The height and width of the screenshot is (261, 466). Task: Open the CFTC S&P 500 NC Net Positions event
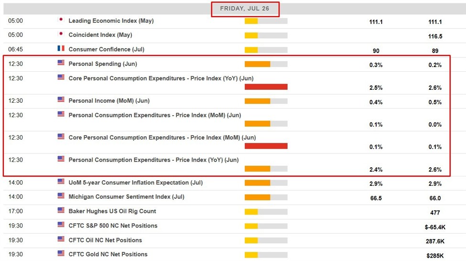pos(113,226)
